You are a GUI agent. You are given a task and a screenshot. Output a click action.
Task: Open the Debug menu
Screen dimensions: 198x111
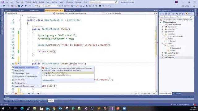(41, 2)
